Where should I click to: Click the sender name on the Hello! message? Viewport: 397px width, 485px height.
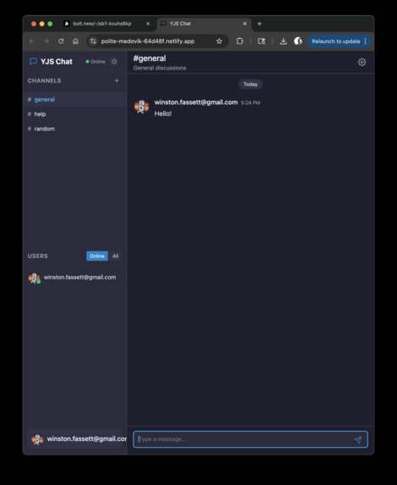click(196, 102)
